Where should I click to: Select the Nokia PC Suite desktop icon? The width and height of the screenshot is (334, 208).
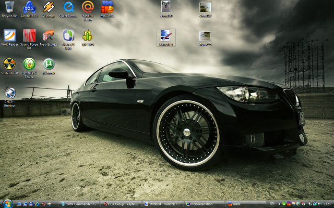(68, 40)
